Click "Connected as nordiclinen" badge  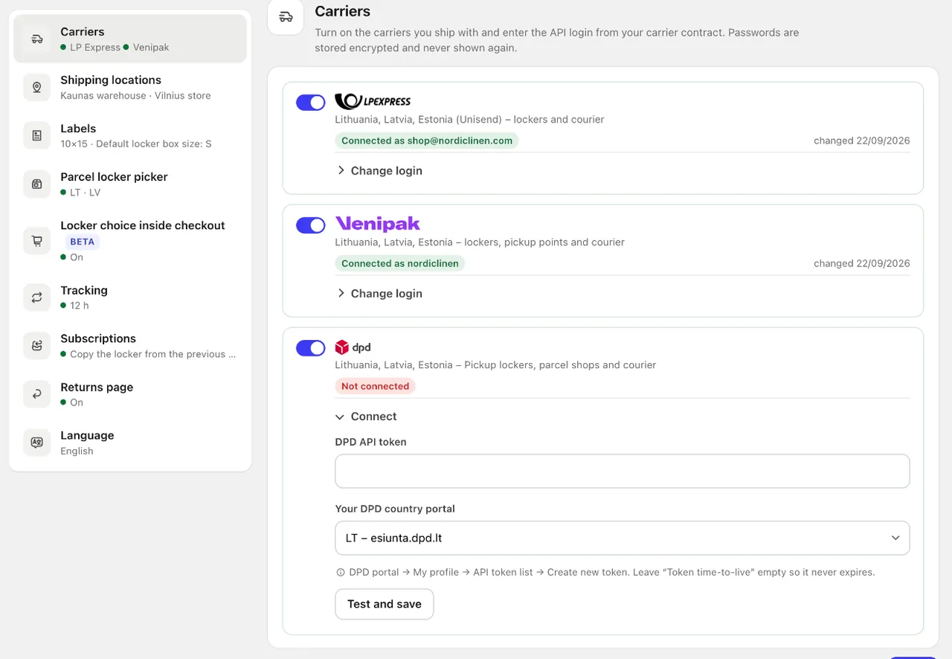pos(400,263)
